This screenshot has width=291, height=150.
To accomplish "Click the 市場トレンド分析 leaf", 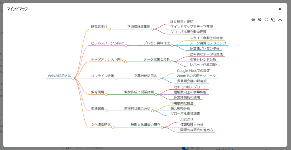I will (x=203, y=60).
